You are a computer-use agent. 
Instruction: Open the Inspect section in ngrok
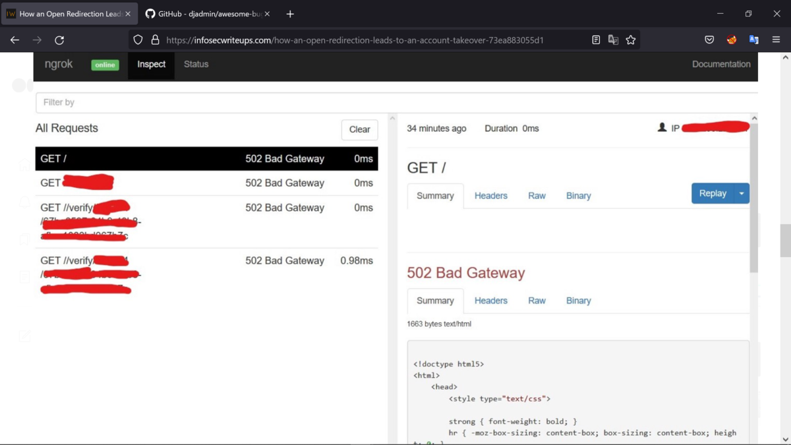click(x=151, y=65)
